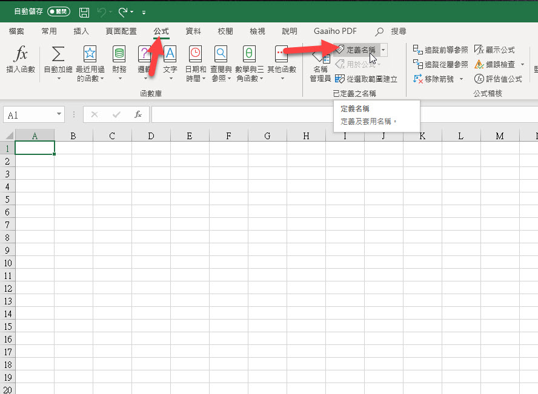
Task: Expand the Name Box dropdown arrow
Action: (59, 114)
